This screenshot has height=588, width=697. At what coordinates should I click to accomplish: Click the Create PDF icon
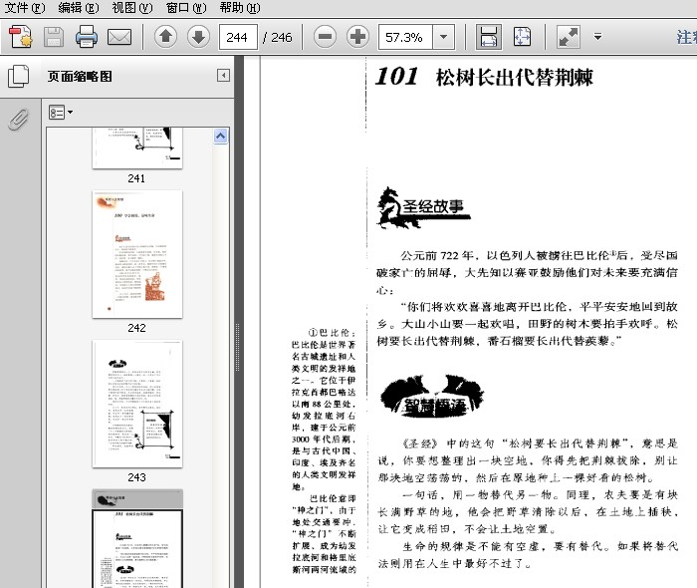click(20, 38)
